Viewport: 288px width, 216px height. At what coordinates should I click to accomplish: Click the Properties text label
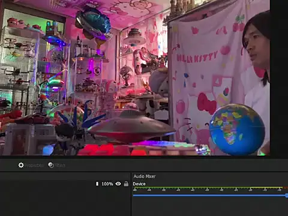click(34, 166)
